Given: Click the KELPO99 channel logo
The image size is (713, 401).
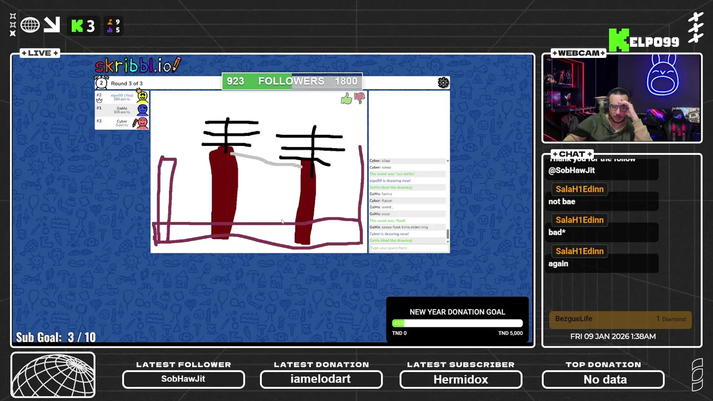Looking at the screenshot, I should (644, 41).
